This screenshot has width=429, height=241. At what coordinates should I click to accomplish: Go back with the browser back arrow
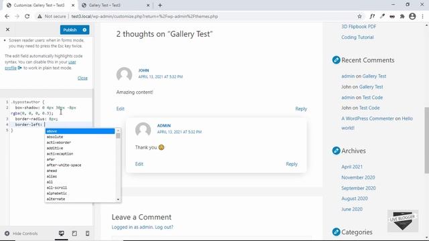click(7, 16)
